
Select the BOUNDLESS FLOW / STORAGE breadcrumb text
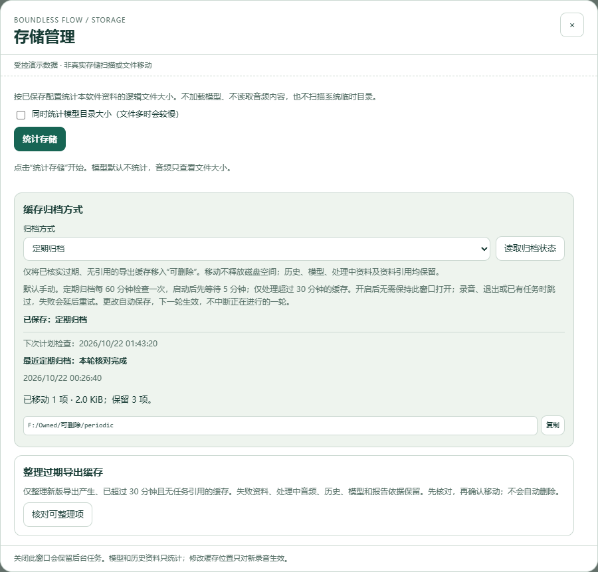pyautogui.click(x=70, y=20)
